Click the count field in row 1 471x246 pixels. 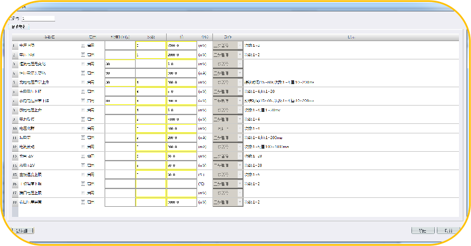[151, 46]
